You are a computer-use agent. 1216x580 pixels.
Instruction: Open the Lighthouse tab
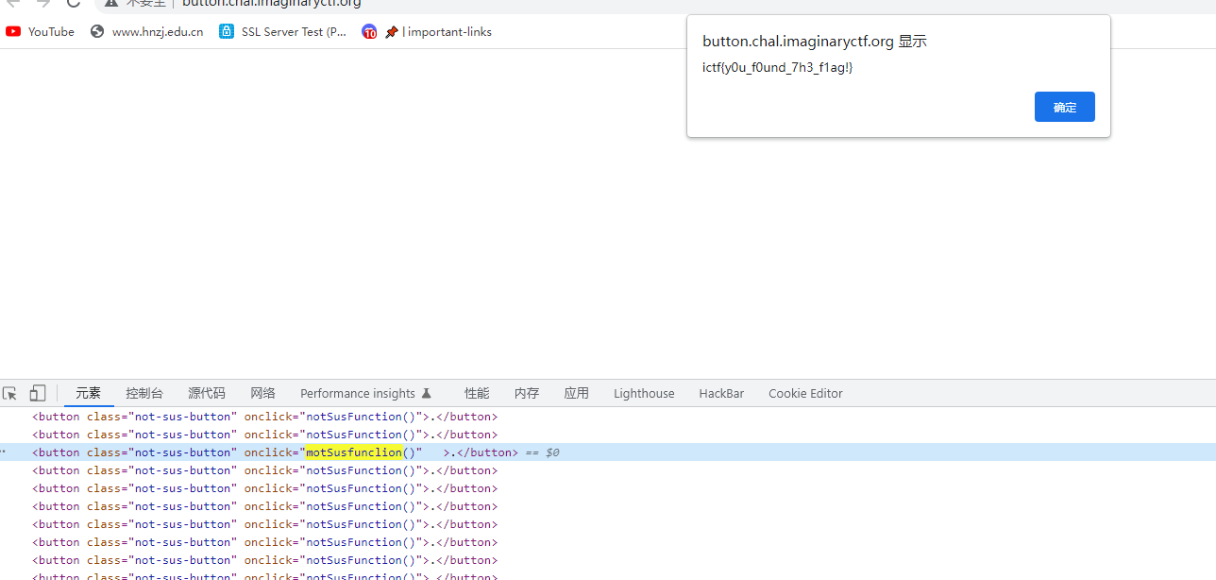644,393
